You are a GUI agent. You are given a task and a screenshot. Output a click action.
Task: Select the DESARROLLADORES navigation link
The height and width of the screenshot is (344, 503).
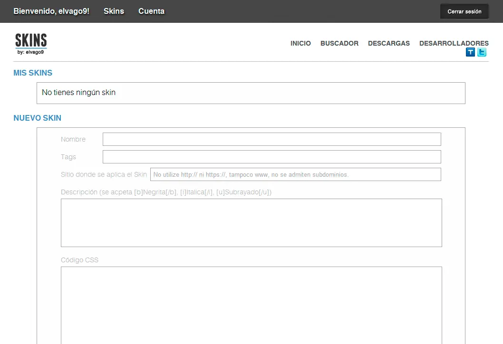454,43
